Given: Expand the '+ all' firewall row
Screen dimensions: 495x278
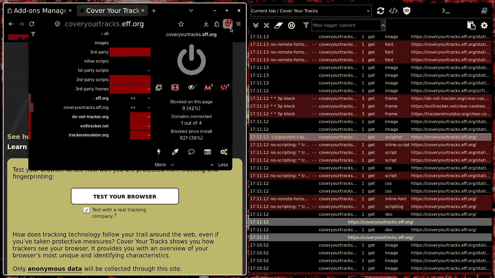Looking at the screenshot, I should click(x=105, y=34).
